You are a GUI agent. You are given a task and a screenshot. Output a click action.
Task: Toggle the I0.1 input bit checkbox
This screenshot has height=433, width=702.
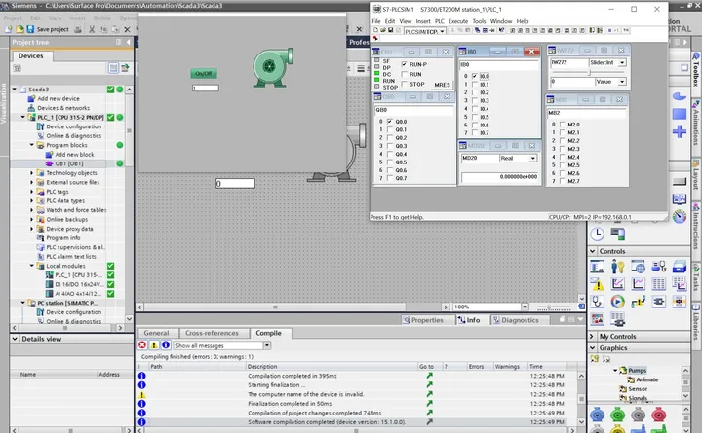475,84
